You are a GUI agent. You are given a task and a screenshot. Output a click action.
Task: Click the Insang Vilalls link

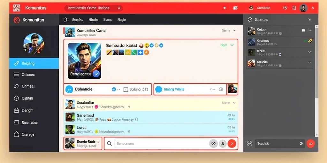point(174,89)
